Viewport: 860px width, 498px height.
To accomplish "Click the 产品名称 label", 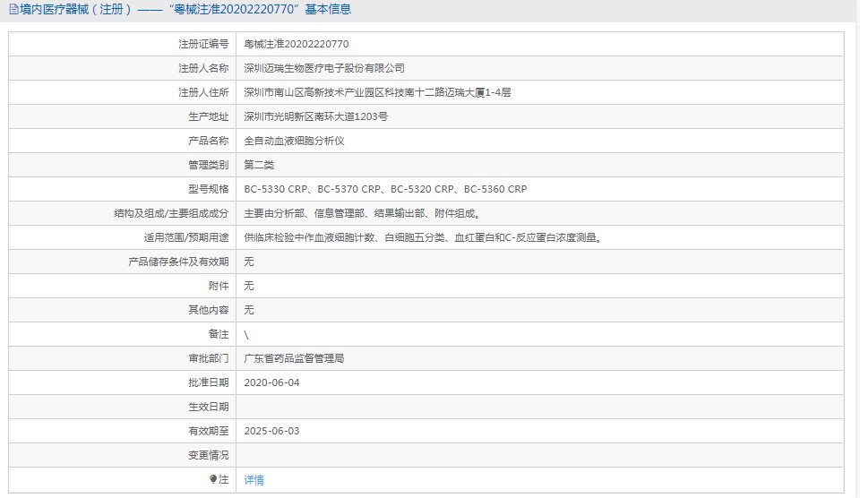I will pos(209,141).
